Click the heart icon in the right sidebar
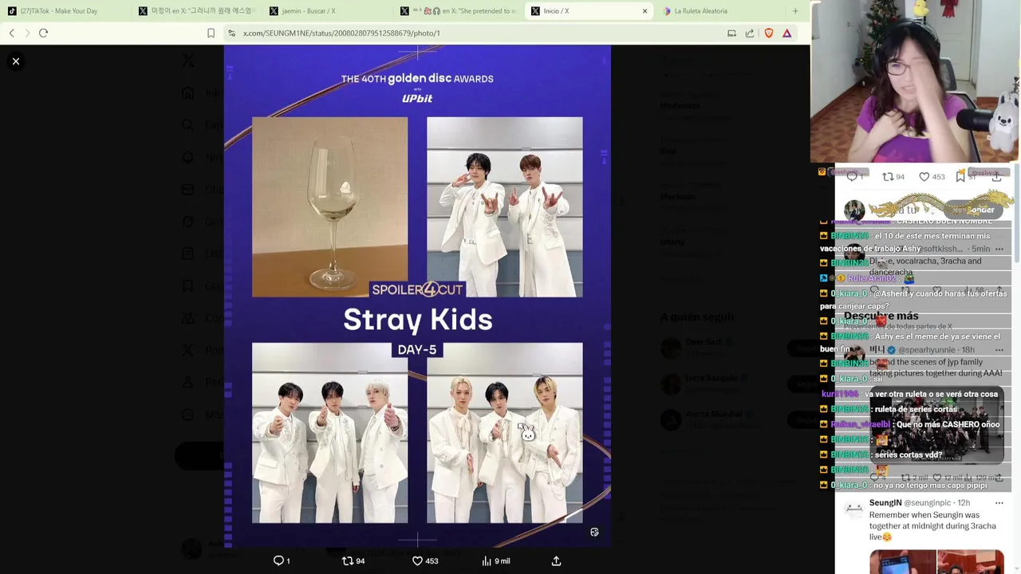The width and height of the screenshot is (1021, 574). click(924, 176)
